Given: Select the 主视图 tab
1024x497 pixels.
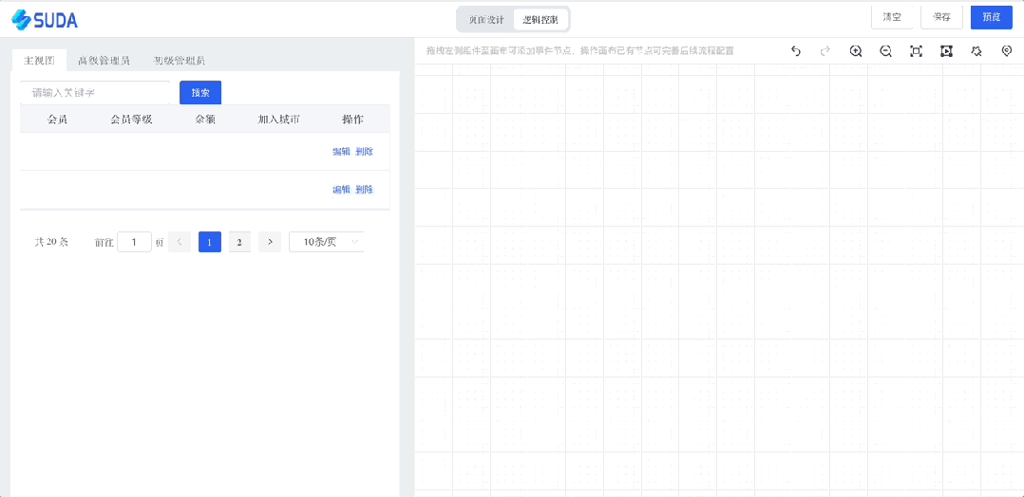Looking at the screenshot, I should tap(39, 61).
